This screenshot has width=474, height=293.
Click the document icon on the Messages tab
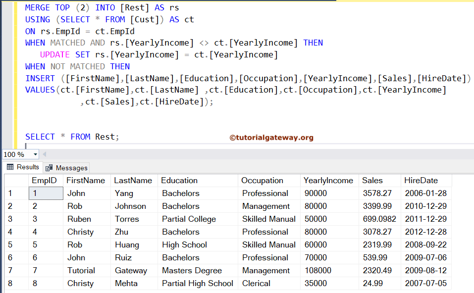[48, 167]
